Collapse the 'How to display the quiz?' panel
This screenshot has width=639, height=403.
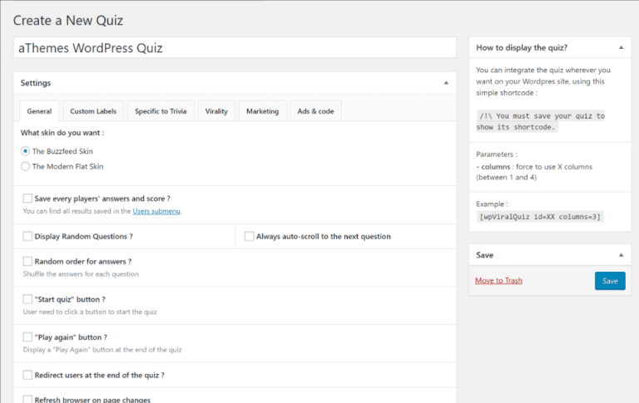618,47
